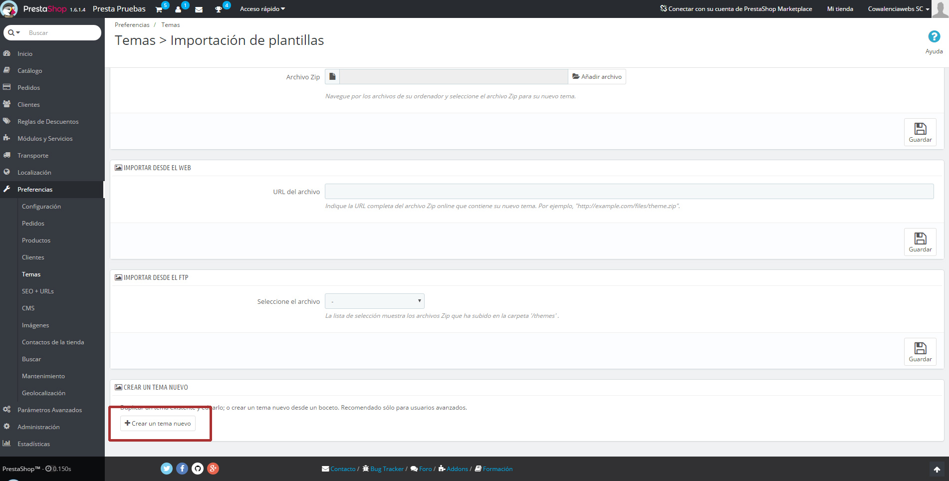This screenshot has height=481, width=949.
Task: Click the Ayuda help question icon
Action: click(934, 37)
